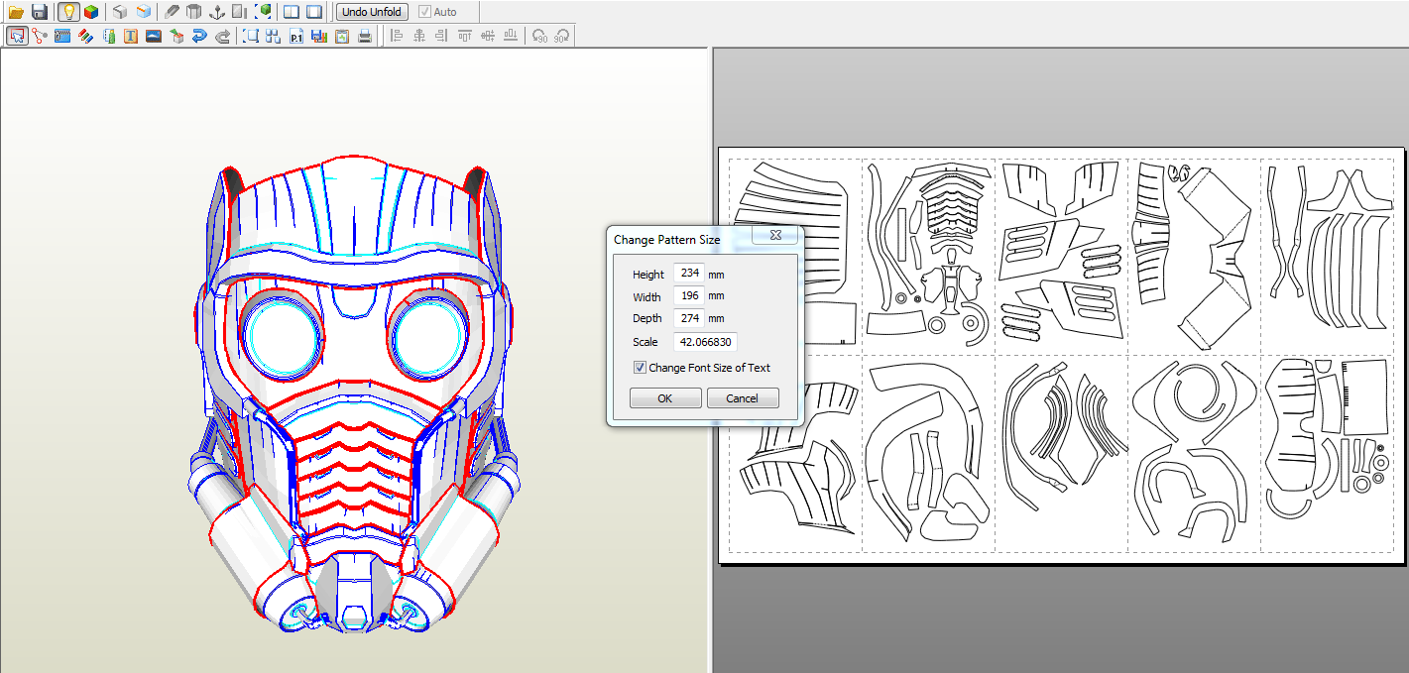Click Cancel in Change Pattern Size dialog
The image size is (1409, 673).
(743, 398)
